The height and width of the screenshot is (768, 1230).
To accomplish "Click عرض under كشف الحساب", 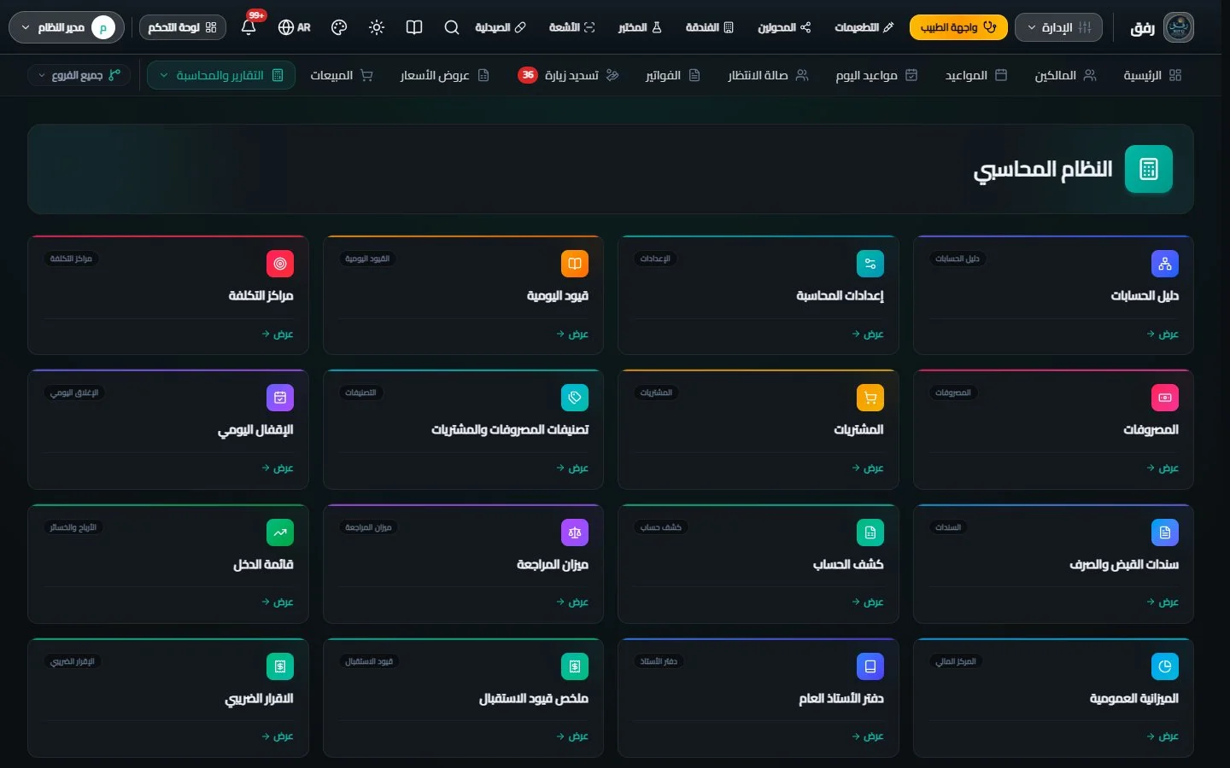I will pos(868,602).
